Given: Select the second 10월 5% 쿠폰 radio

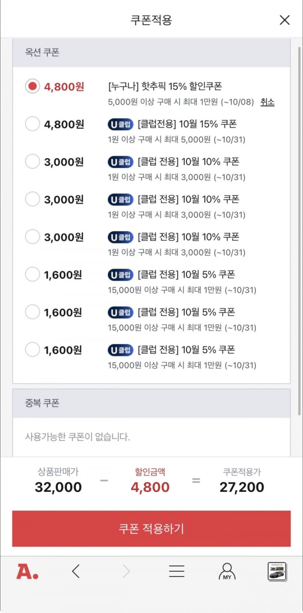Looking at the screenshot, I should point(32,312).
